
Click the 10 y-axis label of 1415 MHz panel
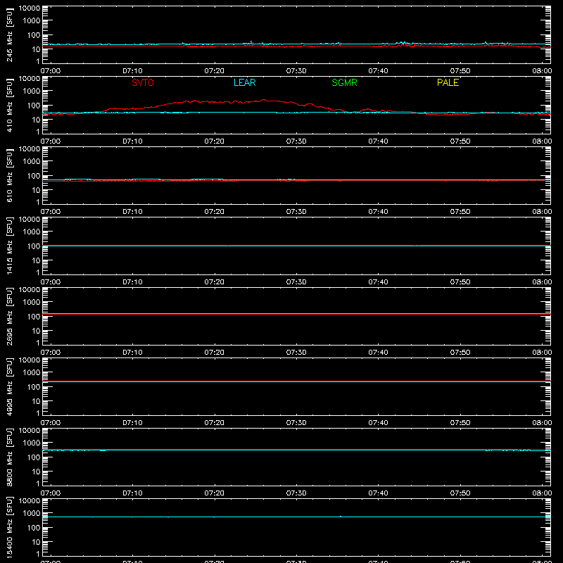pos(36,260)
